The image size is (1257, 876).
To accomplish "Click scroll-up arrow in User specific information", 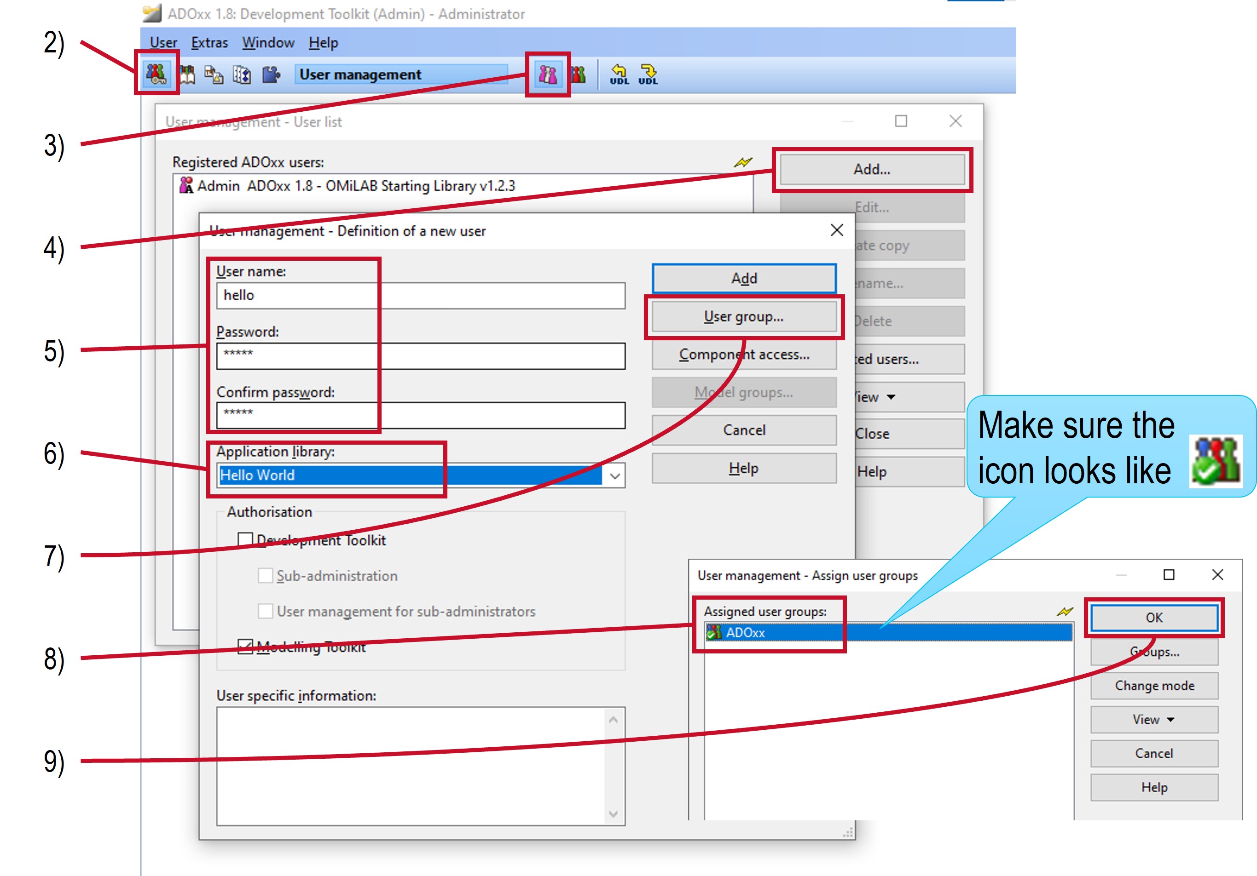I will click(613, 720).
